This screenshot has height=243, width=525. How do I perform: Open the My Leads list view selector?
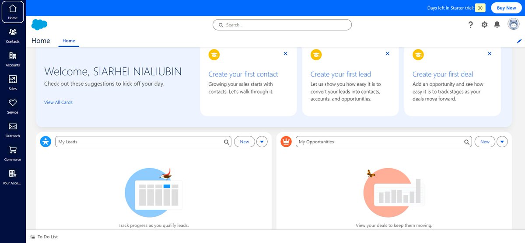tap(143, 142)
